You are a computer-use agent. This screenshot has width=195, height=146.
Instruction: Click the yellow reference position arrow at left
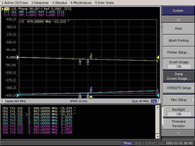[18, 57]
